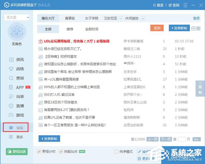Open the 无大区 server dropdown

pos(17,17)
